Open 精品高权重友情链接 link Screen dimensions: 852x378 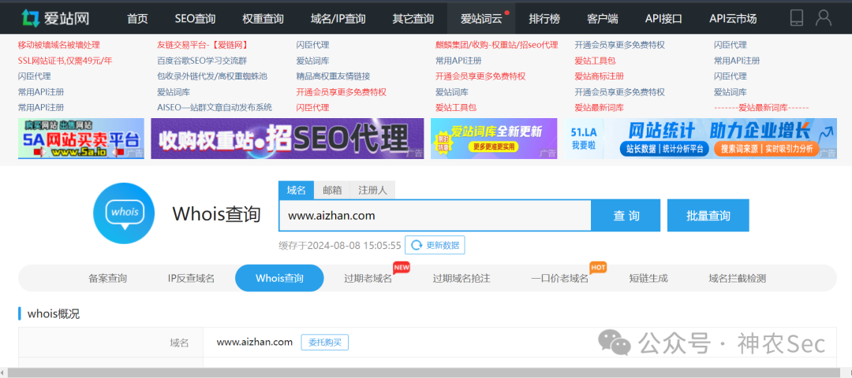click(x=333, y=76)
